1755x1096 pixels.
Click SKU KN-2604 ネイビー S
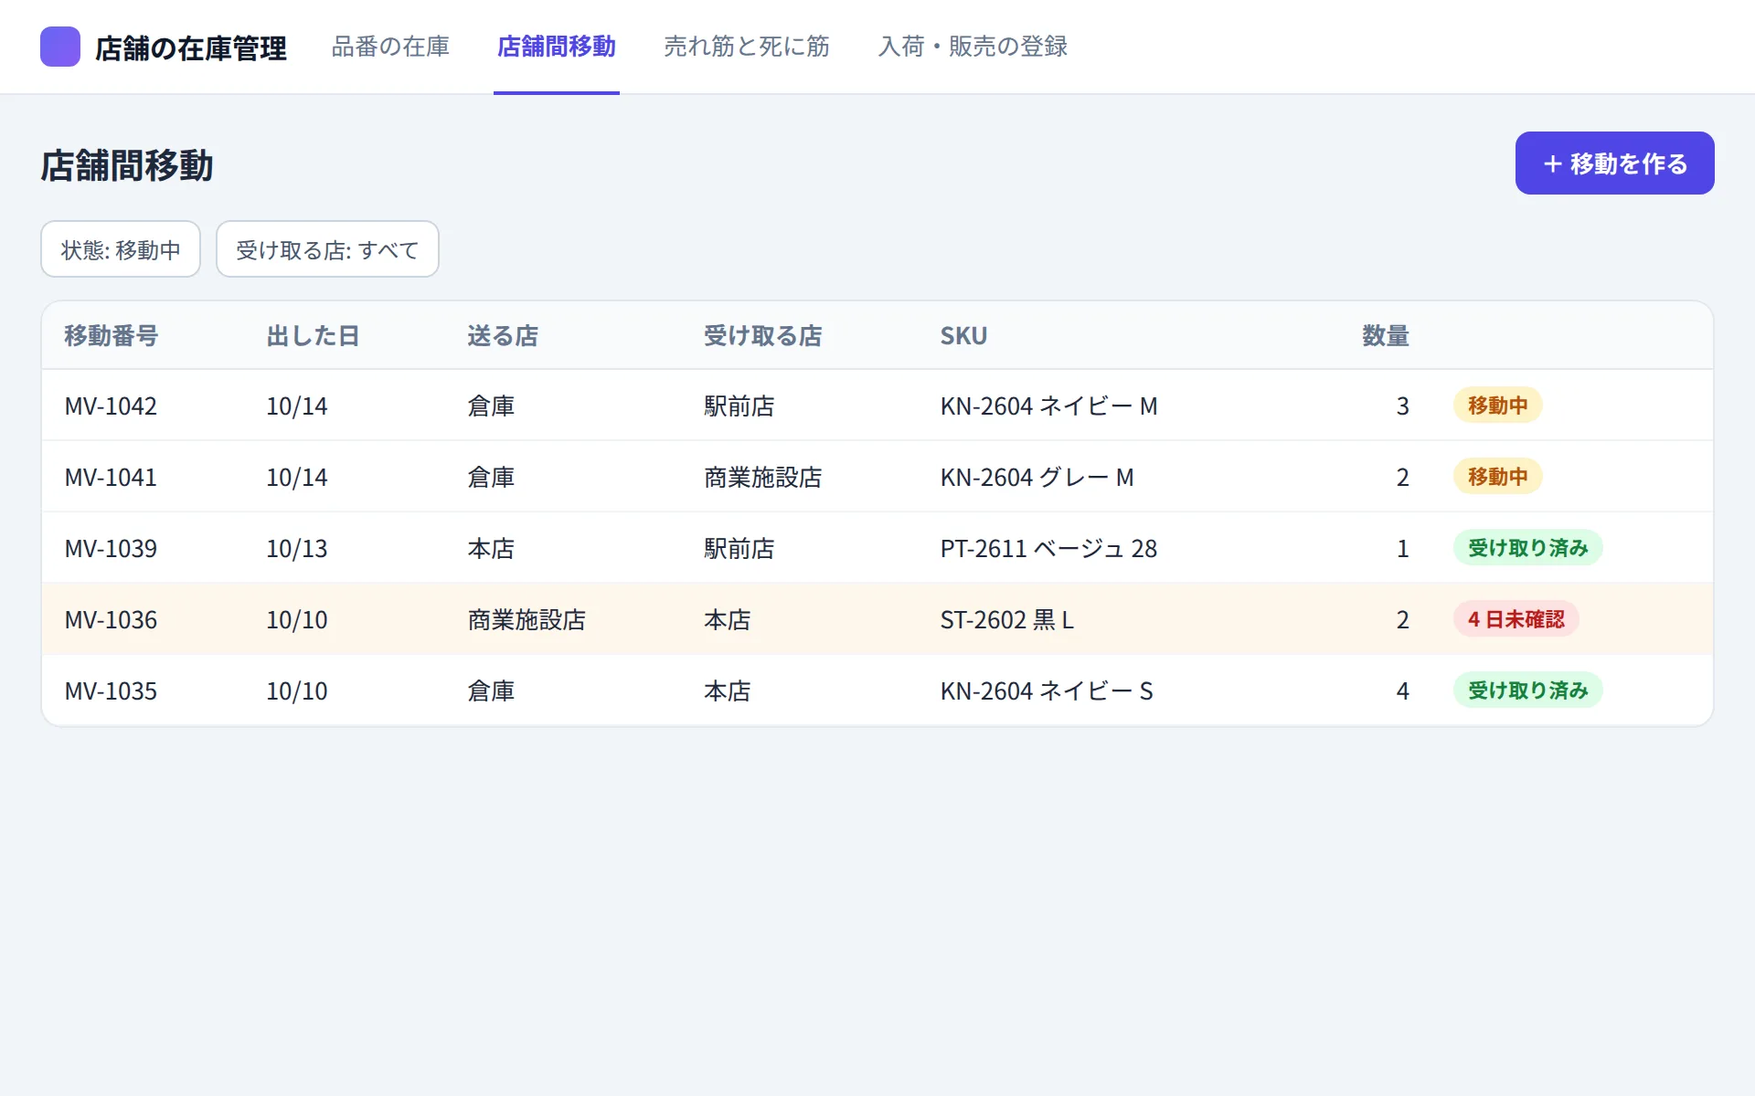click(1048, 690)
